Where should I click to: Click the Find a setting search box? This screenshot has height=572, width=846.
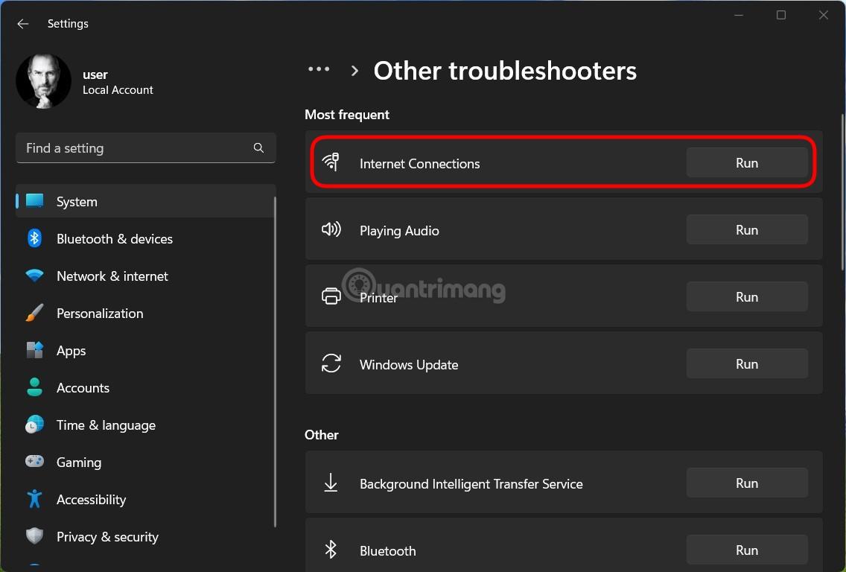(146, 148)
